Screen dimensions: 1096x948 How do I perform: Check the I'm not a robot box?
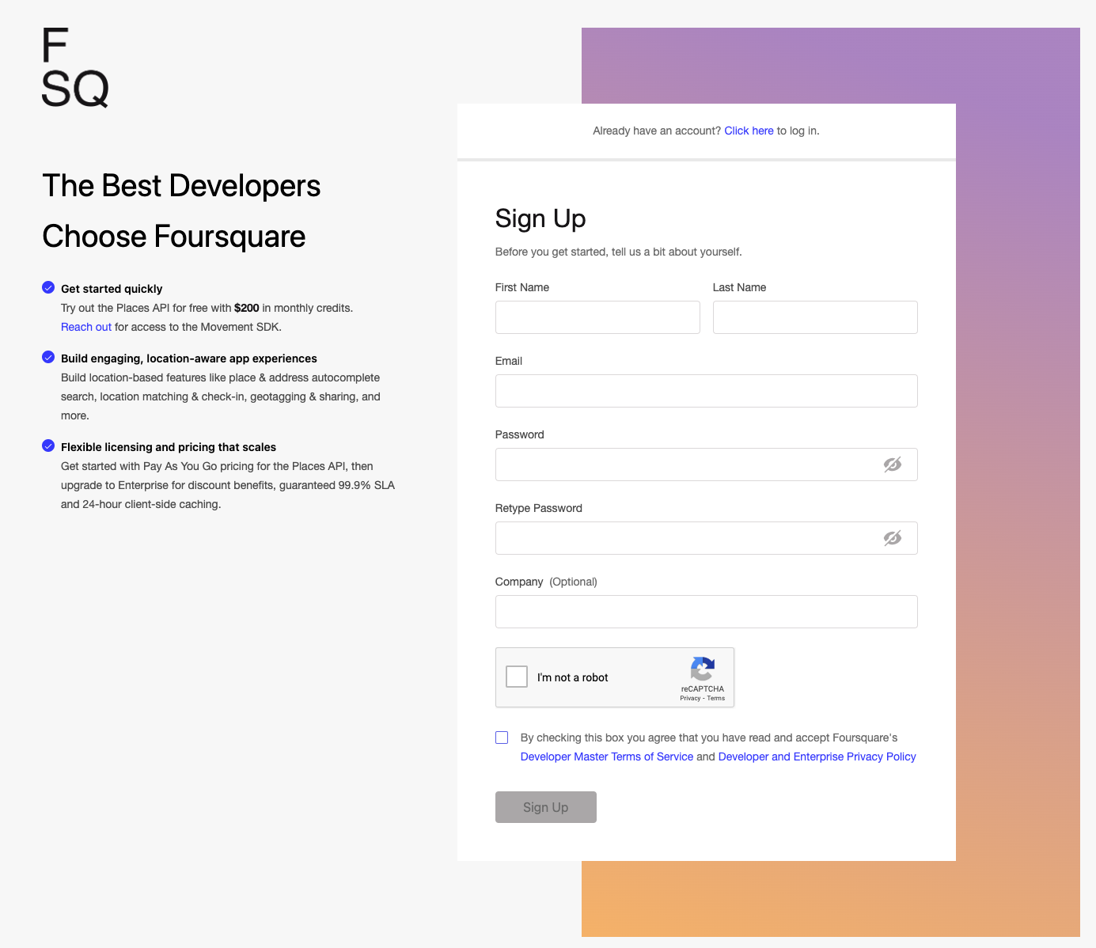[x=517, y=677]
